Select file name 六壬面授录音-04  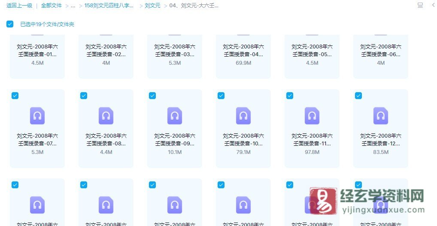pos(243,50)
